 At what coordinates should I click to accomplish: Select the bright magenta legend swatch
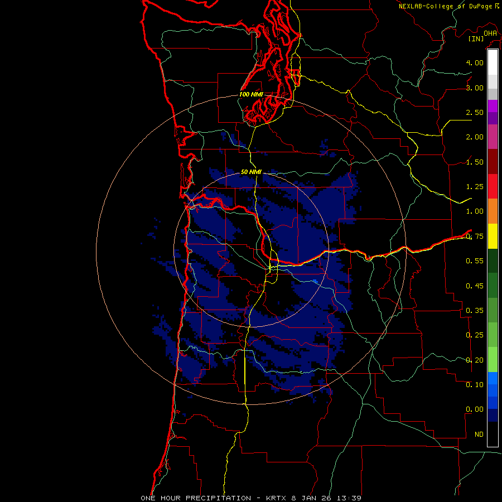point(493,106)
